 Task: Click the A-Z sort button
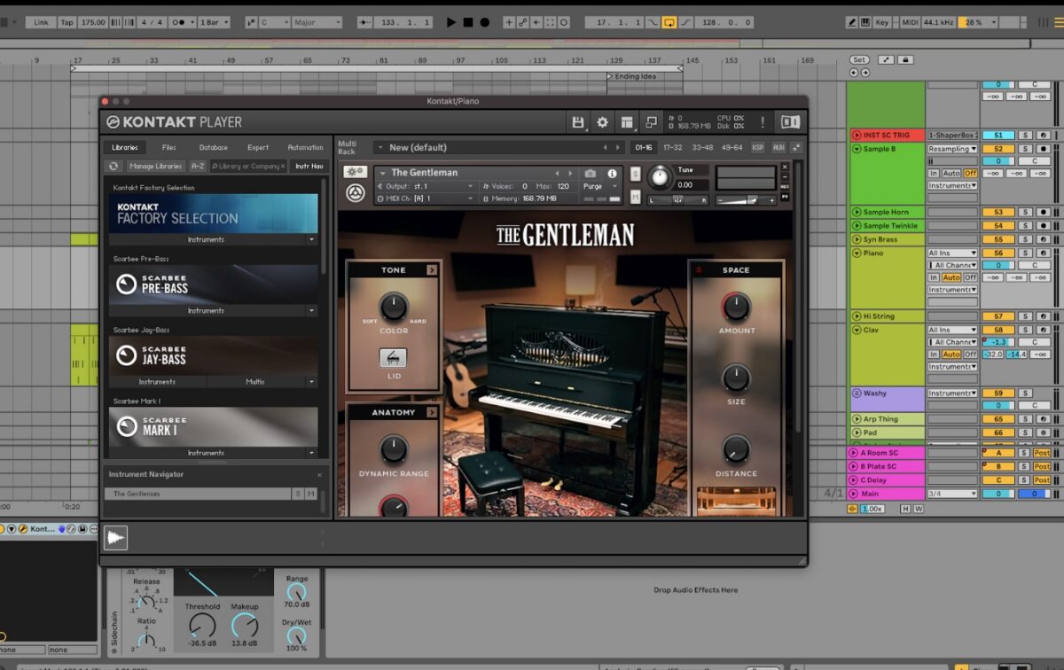[x=198, y=166]
